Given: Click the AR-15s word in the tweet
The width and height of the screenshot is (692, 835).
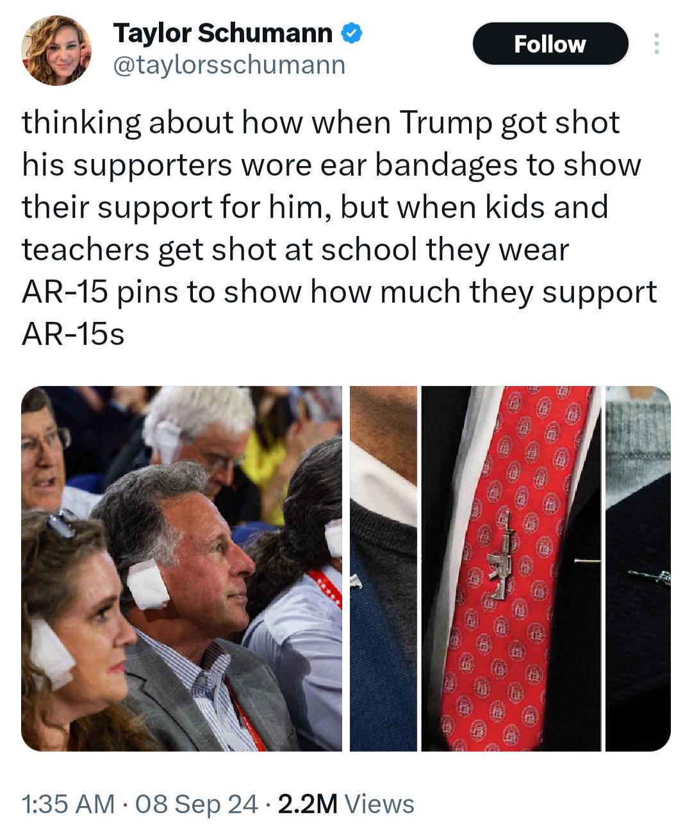Looking at the screenshot, I should point(72,334).
